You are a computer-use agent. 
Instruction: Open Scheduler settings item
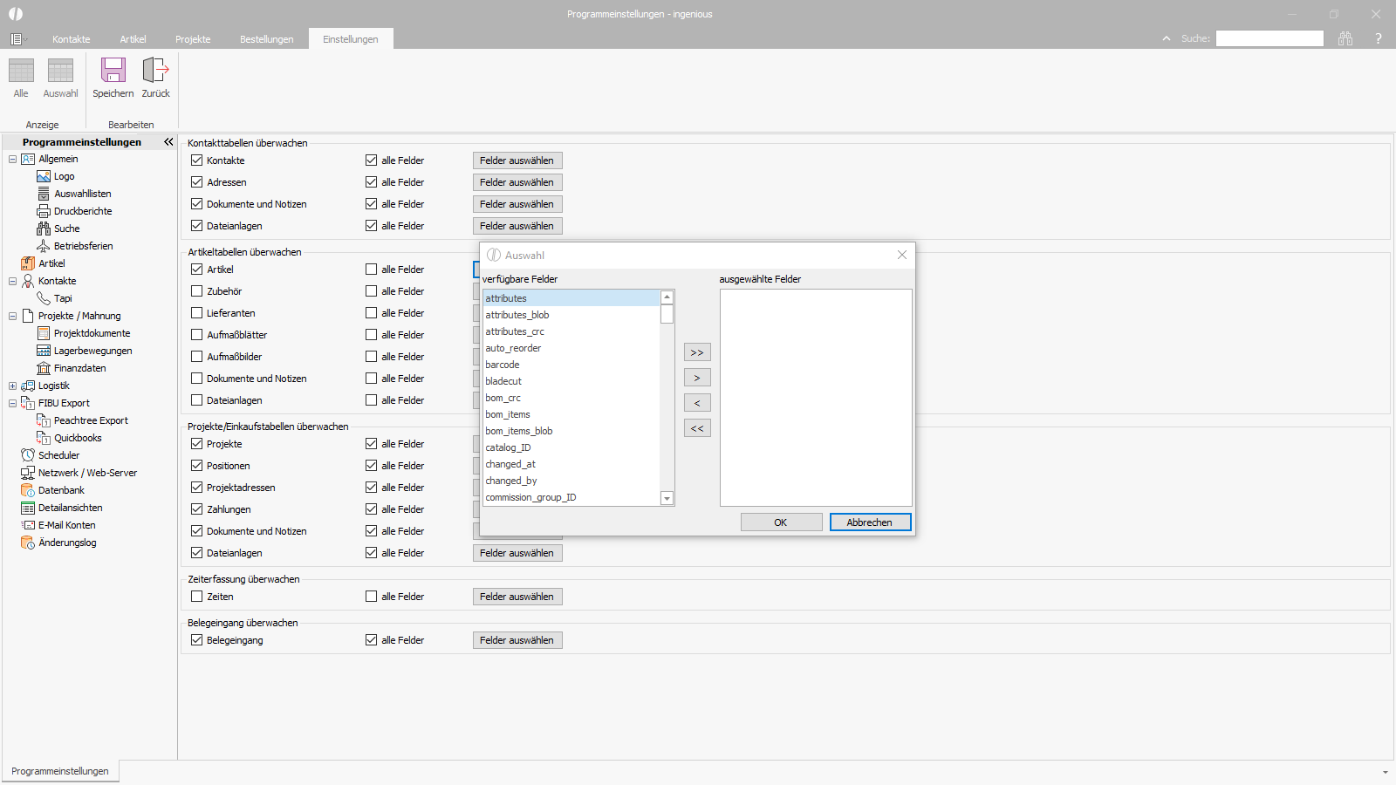[x=58, y=455]
